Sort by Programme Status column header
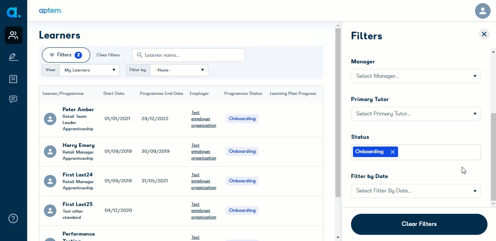 [243, 94]
